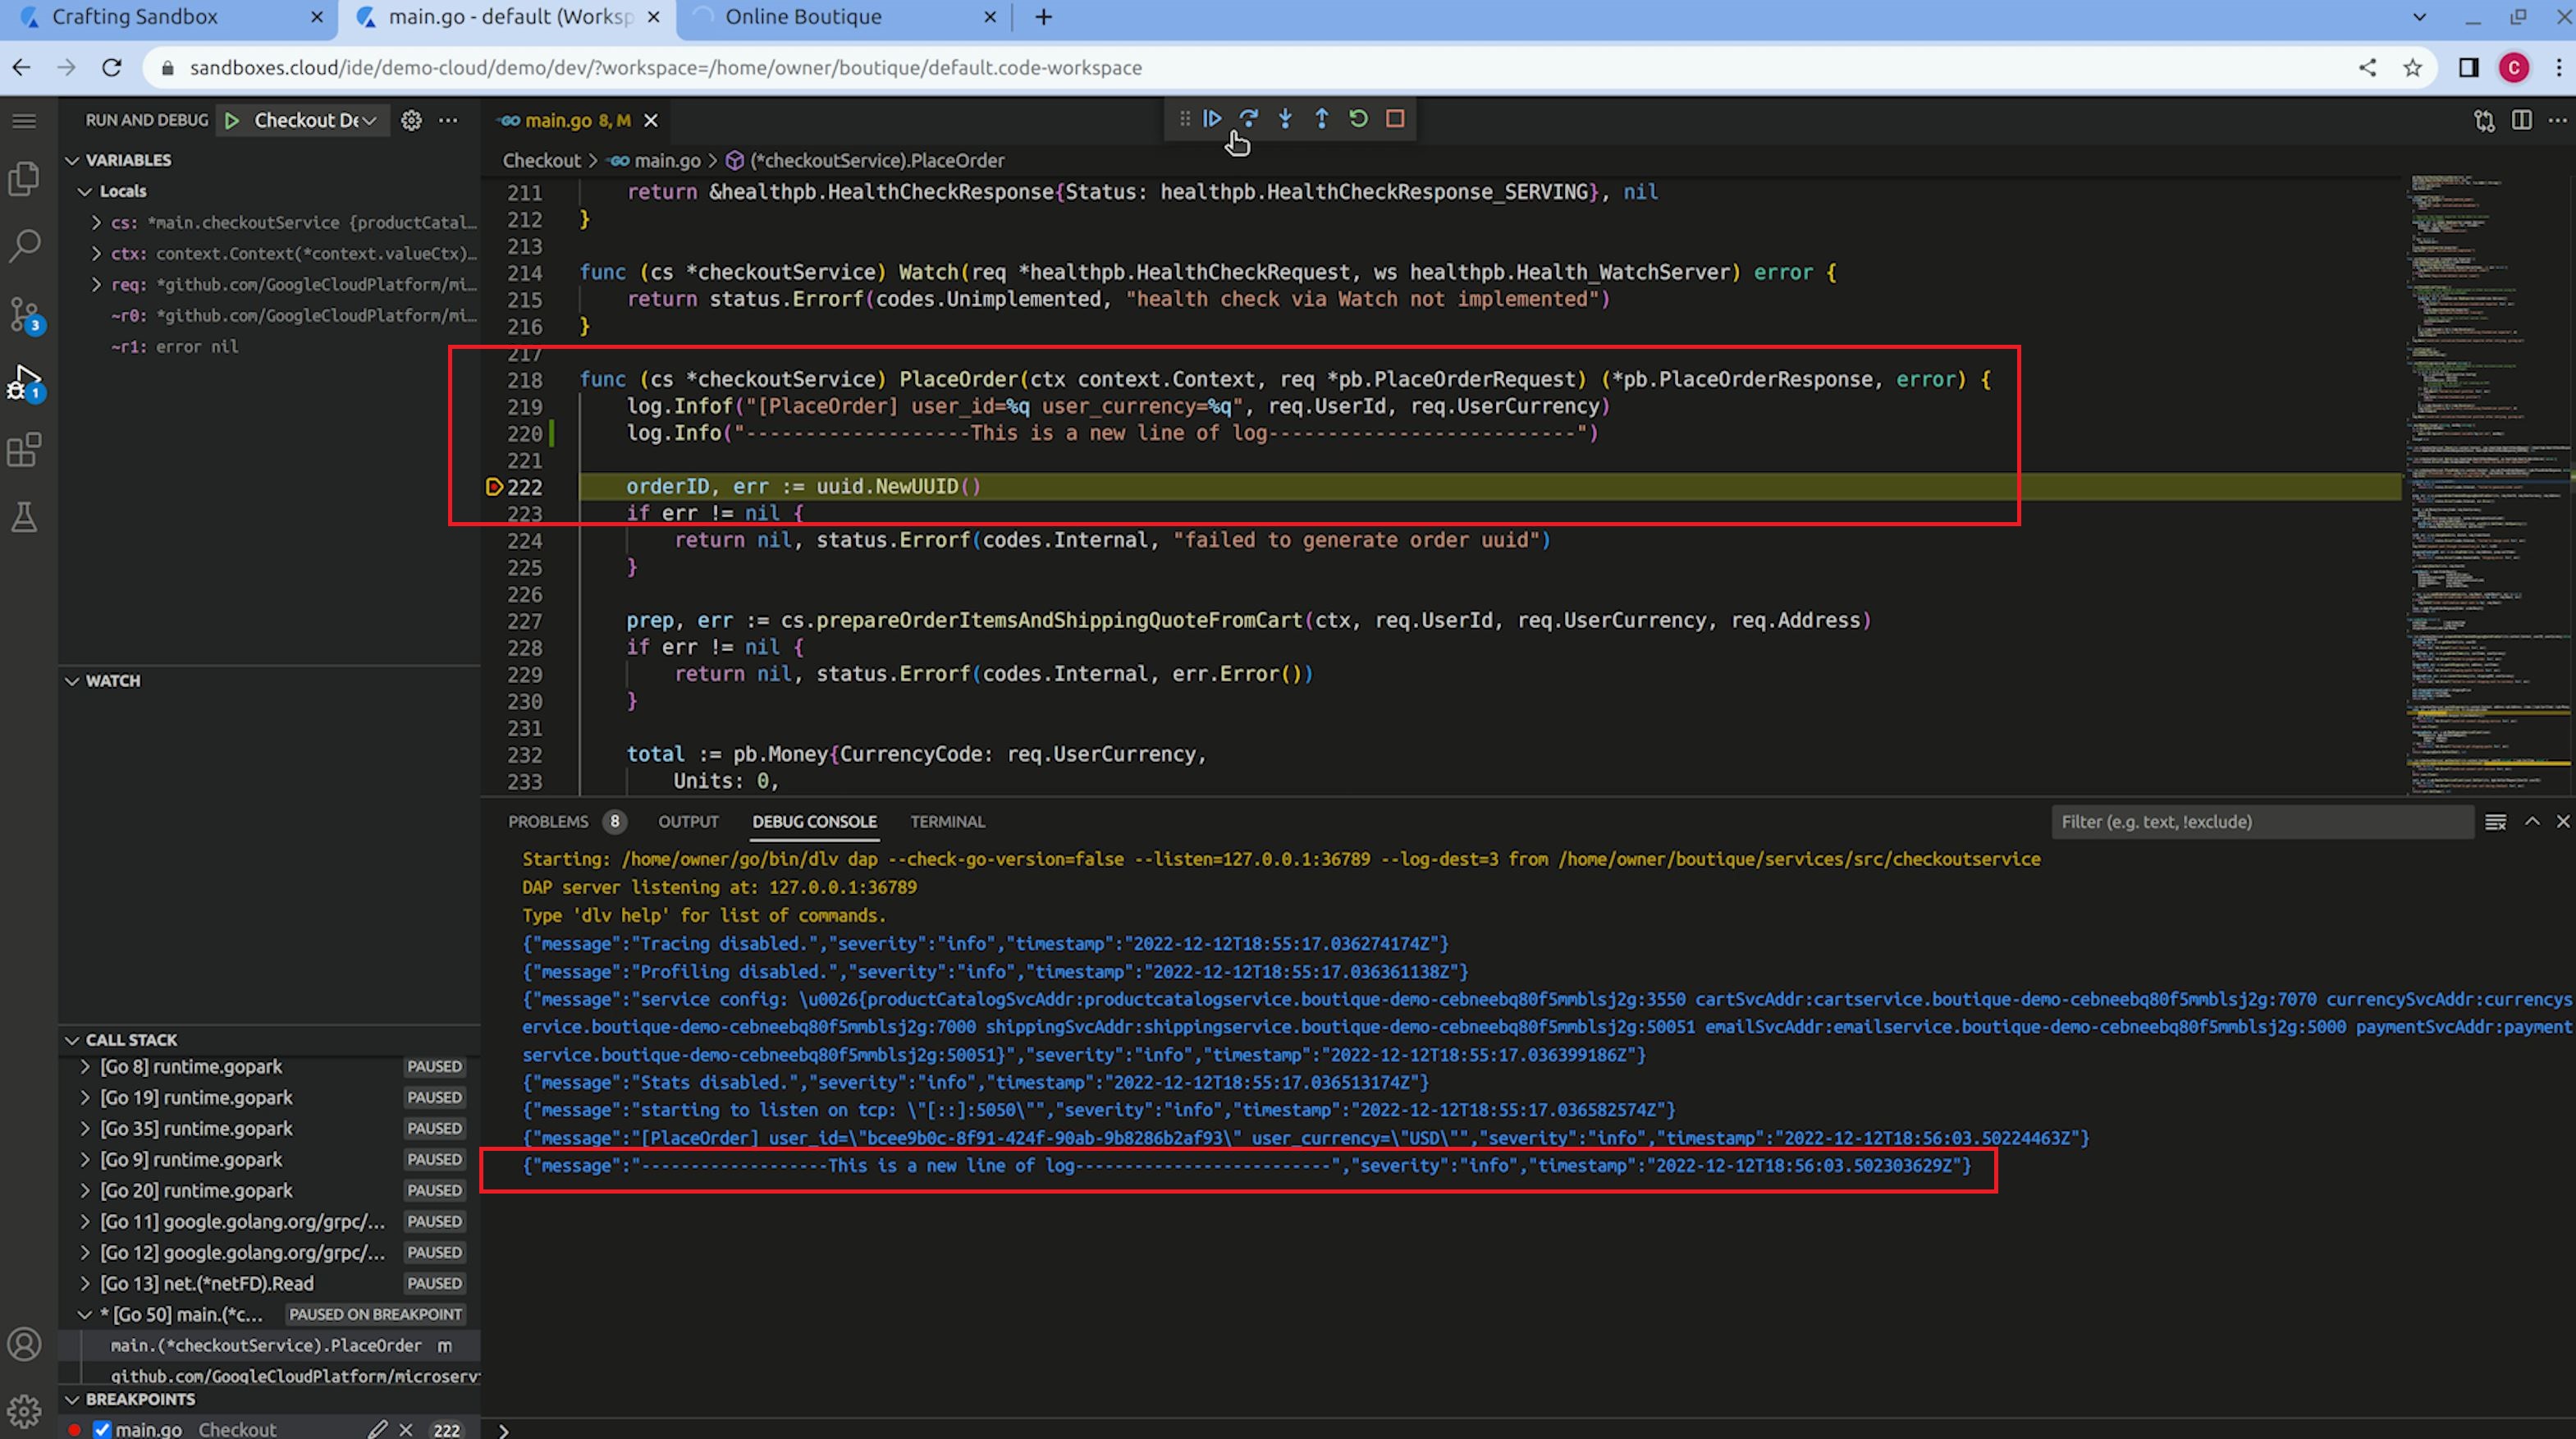2576x1439 pixels.
Task: Open the Extensions sidebar view
Action: [24, 450]
